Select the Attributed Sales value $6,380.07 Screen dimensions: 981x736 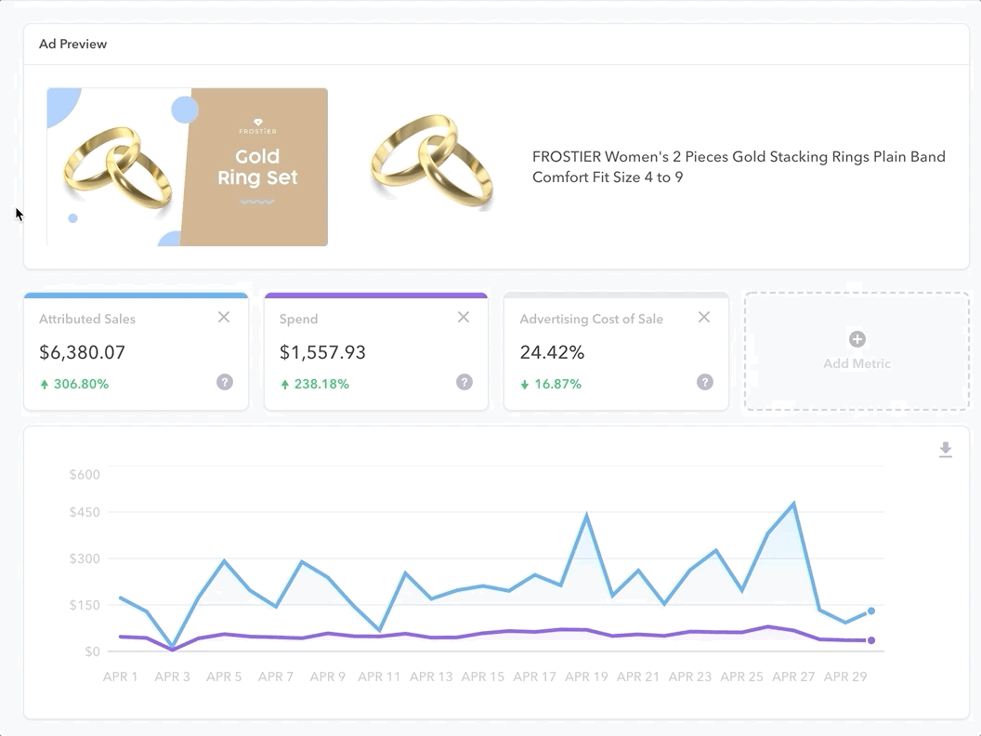coord(82,352)
